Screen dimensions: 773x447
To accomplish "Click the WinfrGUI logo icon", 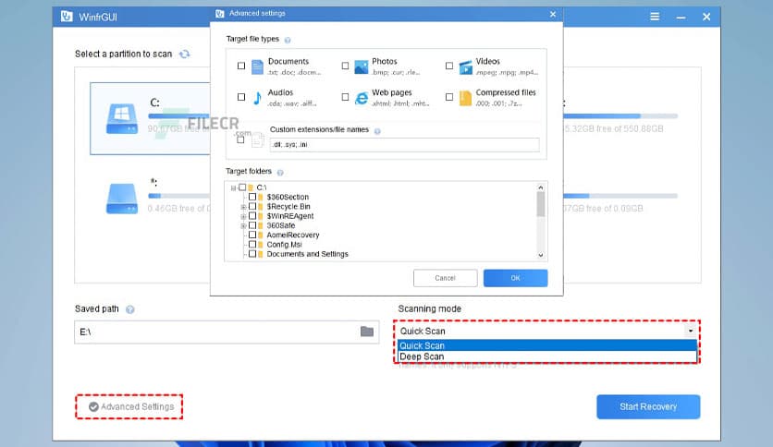I will [x=67, y=17].
